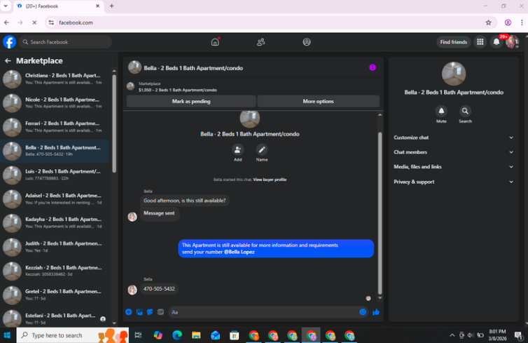Open a new browser tab

click(112, 6)
